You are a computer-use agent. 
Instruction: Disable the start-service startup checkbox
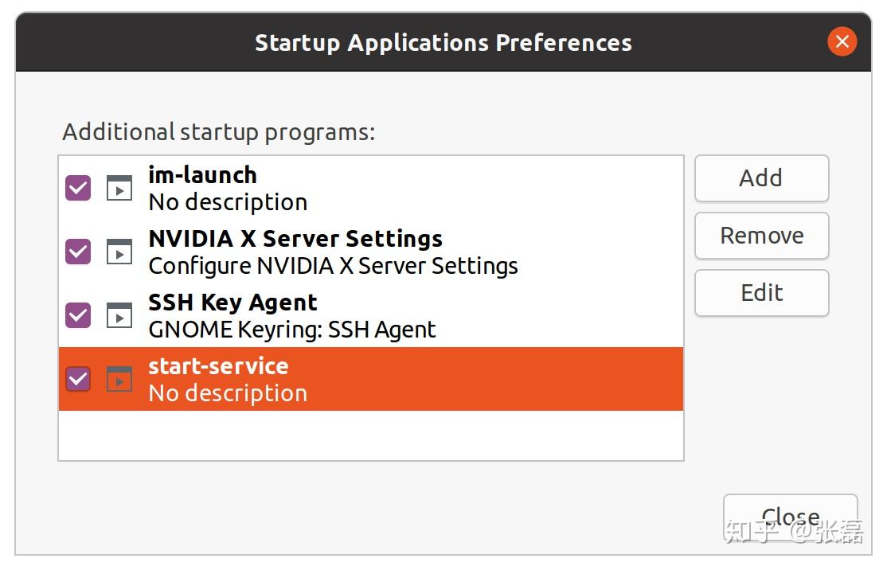tap(78, 379)
